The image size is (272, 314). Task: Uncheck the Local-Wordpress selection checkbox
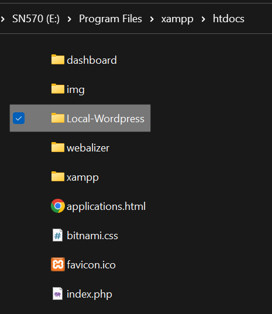coord(19,118)
